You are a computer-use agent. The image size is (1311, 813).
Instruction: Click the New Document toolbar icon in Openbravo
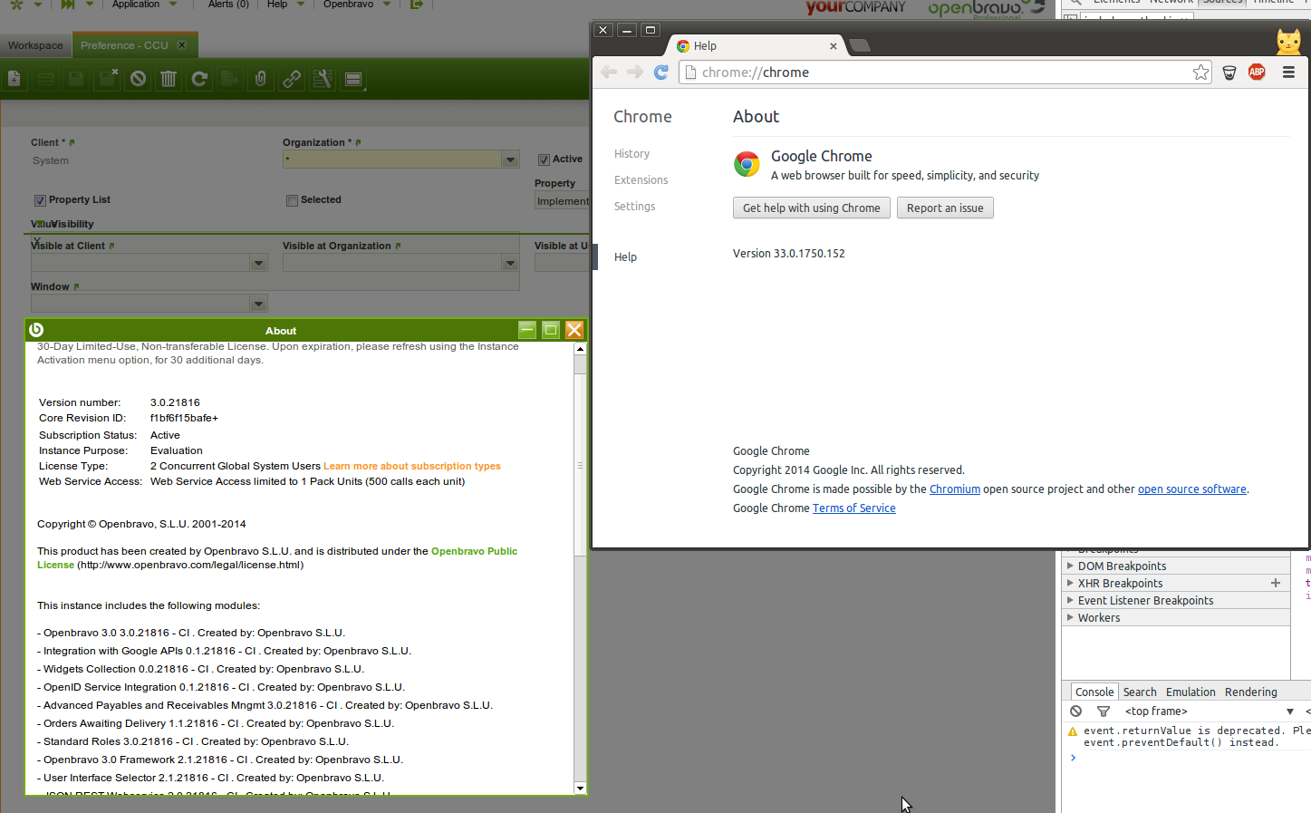14,79
